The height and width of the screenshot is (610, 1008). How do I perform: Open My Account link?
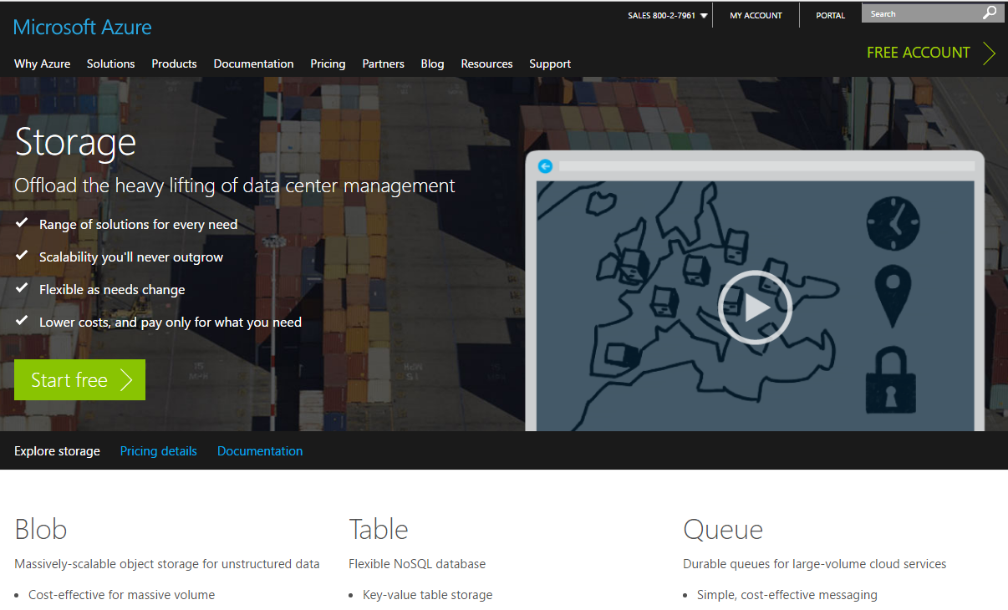(x=756, y=15)
